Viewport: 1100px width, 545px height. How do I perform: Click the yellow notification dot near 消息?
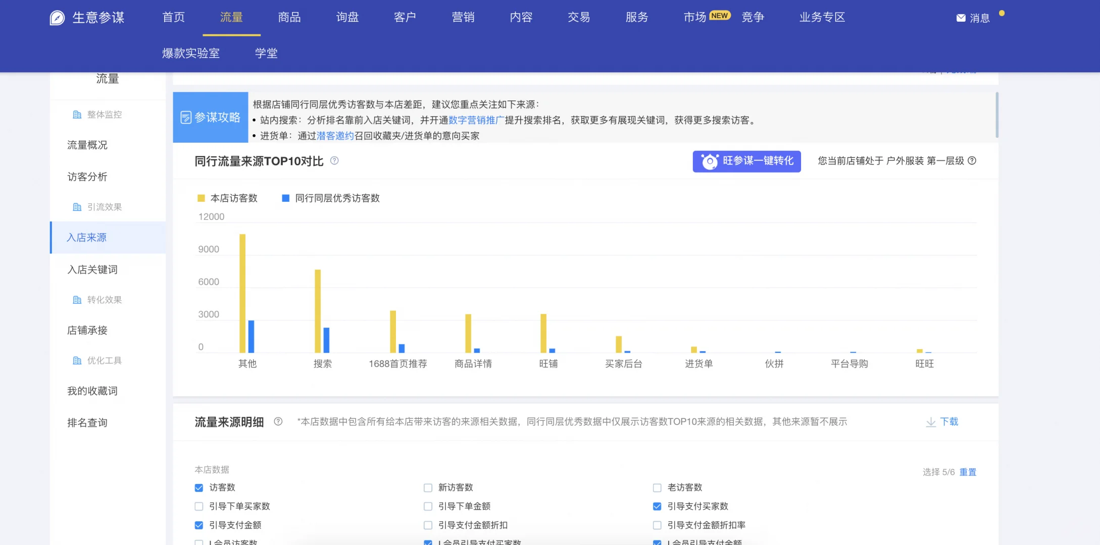point(1002,13)
